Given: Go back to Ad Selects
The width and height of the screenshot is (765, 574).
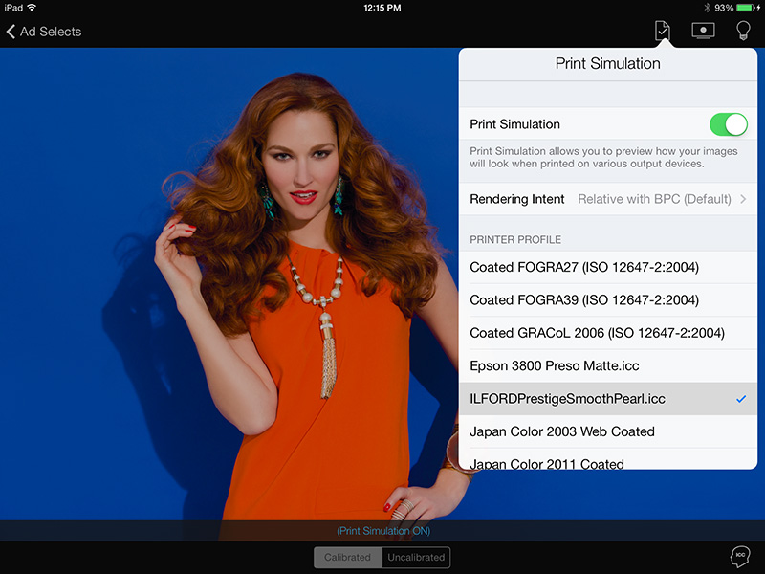Looking at the screenshot, I should click(x=44, y=32).
